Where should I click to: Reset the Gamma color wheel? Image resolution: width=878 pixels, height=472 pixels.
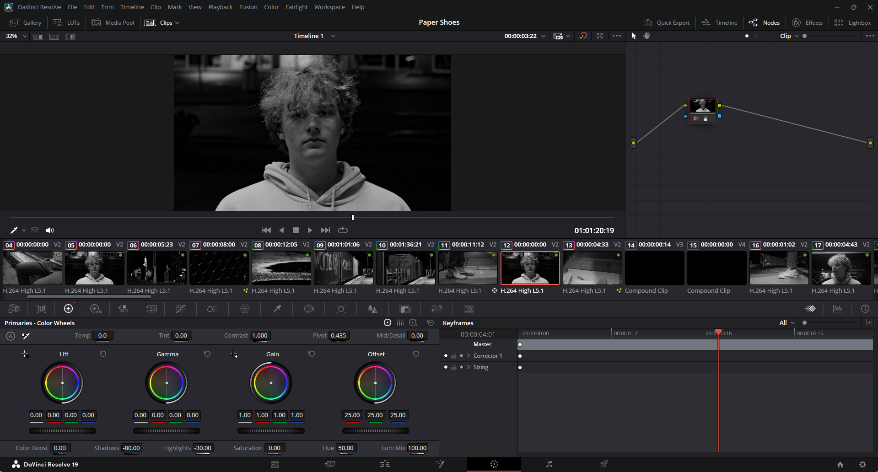tap(207, 354)
